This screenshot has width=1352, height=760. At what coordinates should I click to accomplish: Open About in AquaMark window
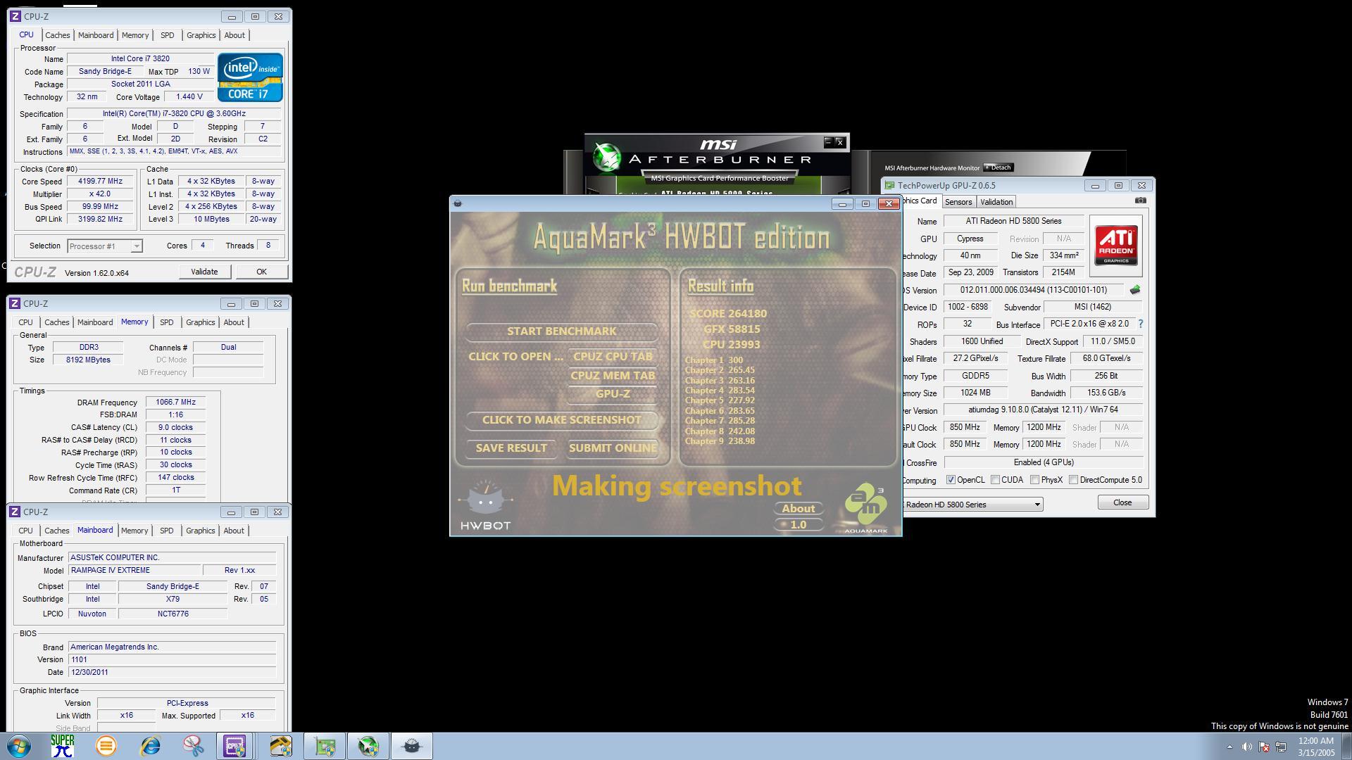pyautogui.click(x=798, y=508)
